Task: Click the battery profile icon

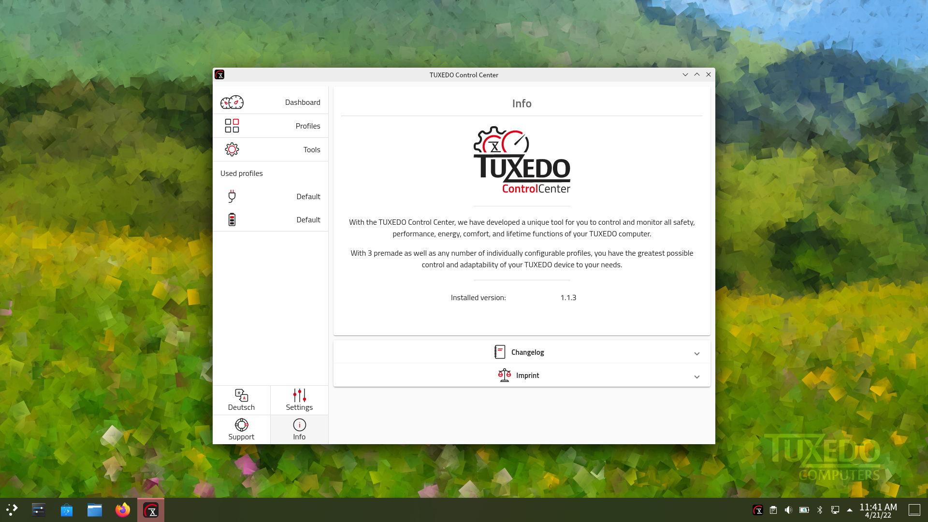Action: [x=232, y=219]
